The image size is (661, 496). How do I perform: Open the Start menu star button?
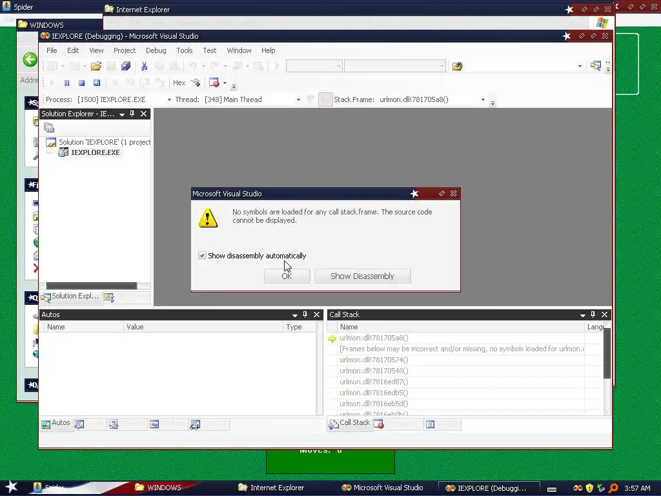11,487
